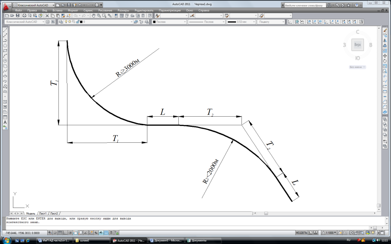Click the Cut scissors icon
Screen dimensions: 391x244
click(x=47, y=15)
